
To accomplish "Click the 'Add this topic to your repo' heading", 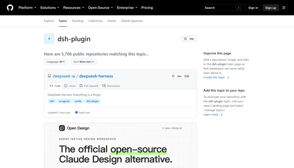I will [224, 90].
